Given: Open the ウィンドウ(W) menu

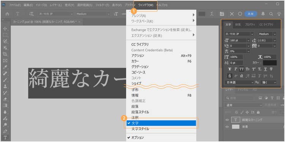Looking at the screenshot, I should [146, 5].
